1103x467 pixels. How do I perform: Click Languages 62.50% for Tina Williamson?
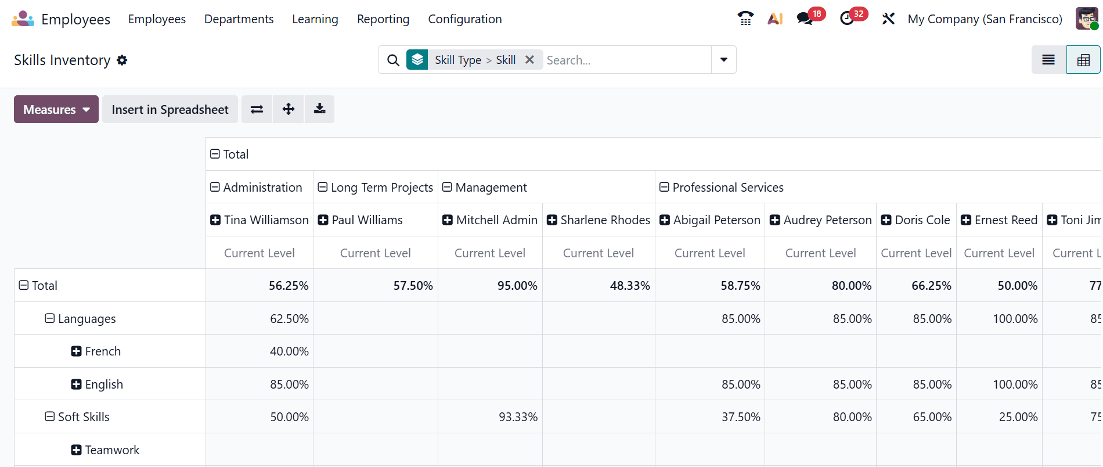pyautogui.click(x=259, y=318)
